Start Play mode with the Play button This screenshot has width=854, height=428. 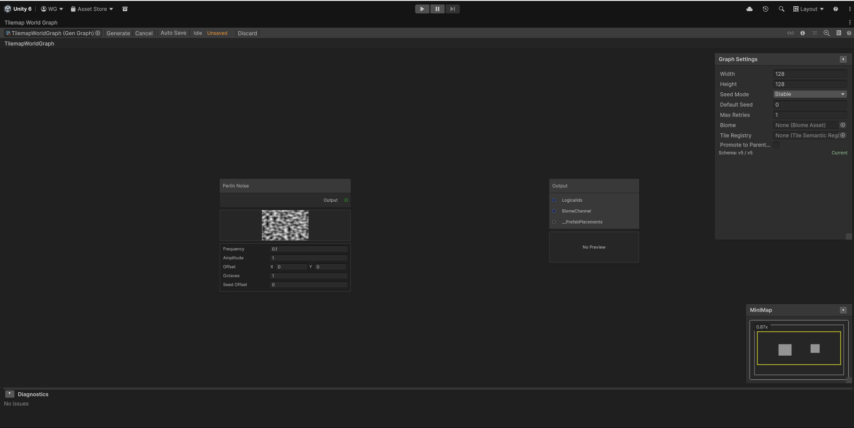[x=422, y=9]
